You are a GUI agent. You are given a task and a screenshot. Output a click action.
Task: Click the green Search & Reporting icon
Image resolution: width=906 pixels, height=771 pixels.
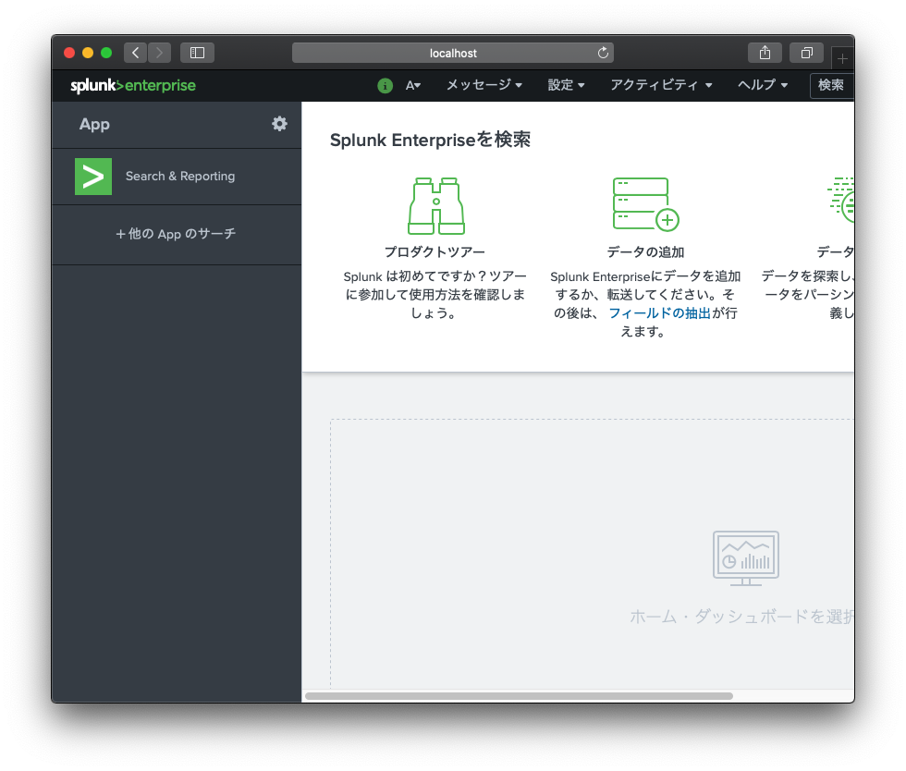pos(93,177)
